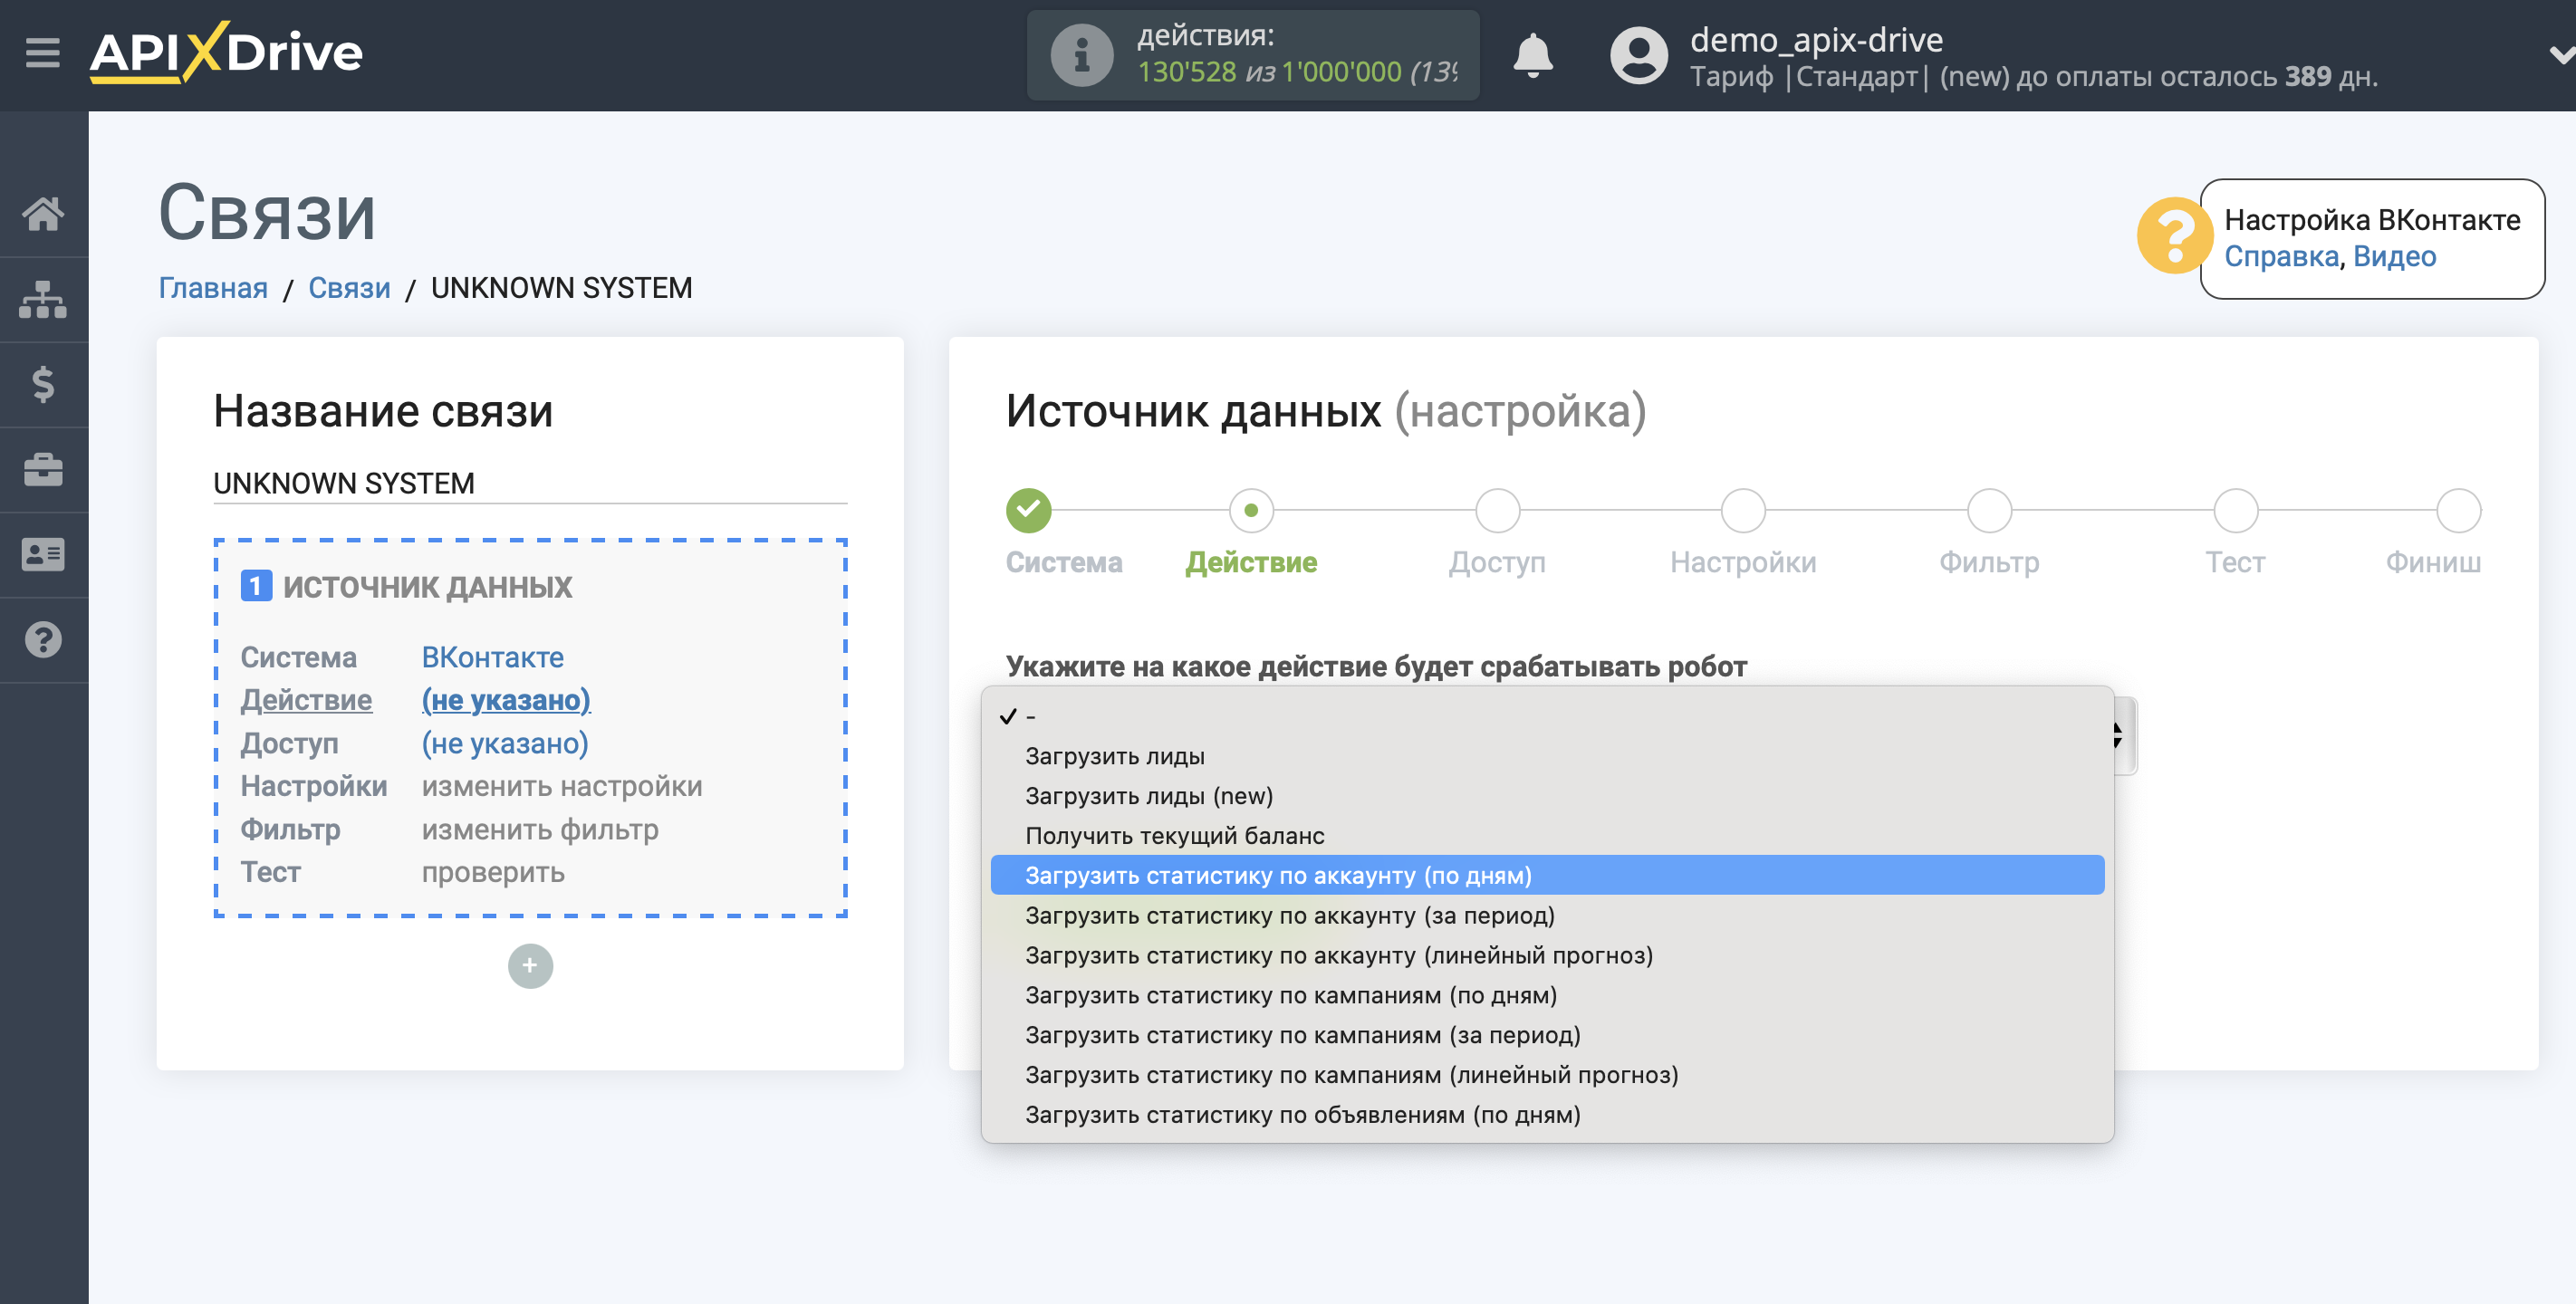Select Загрузить лиды option
This screenshot has height=1304, width=2576.
1547,756
